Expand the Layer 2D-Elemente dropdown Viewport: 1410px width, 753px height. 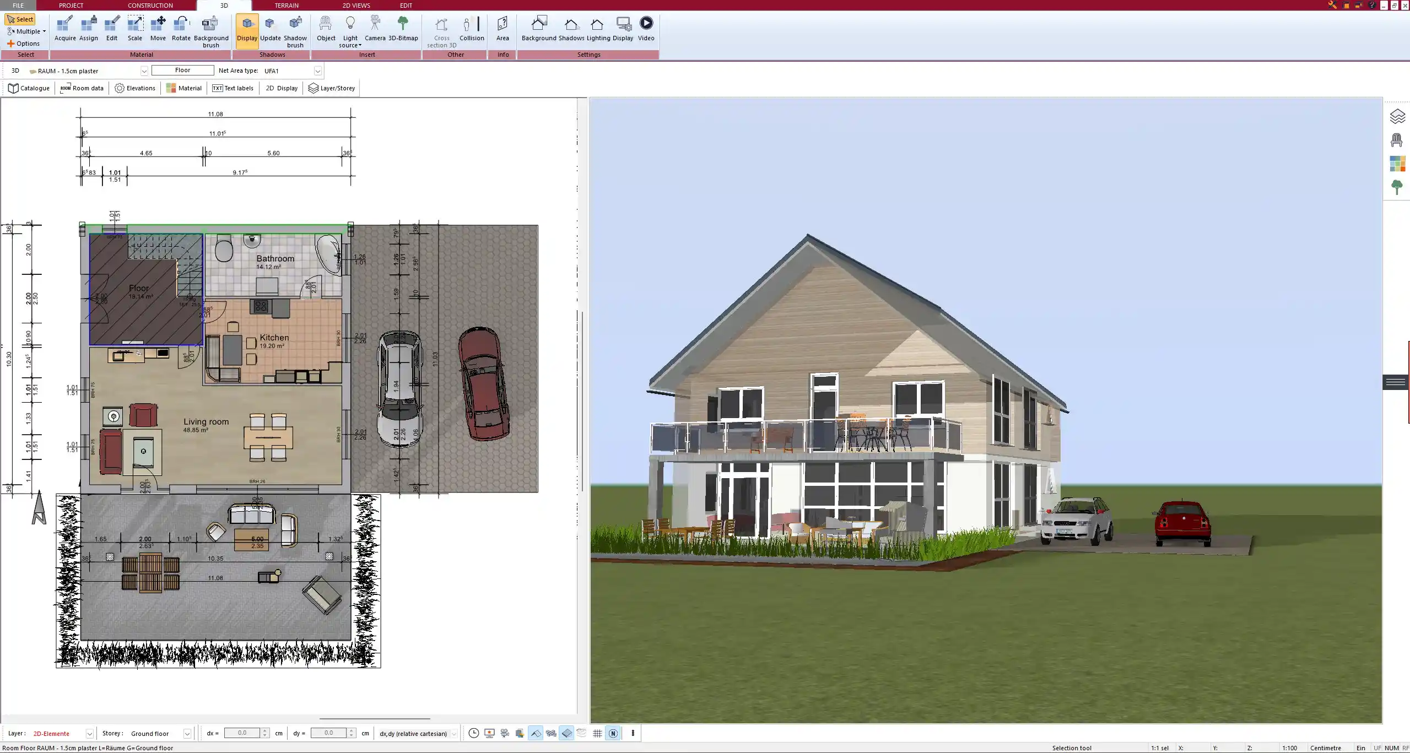[x=89, y=734]
